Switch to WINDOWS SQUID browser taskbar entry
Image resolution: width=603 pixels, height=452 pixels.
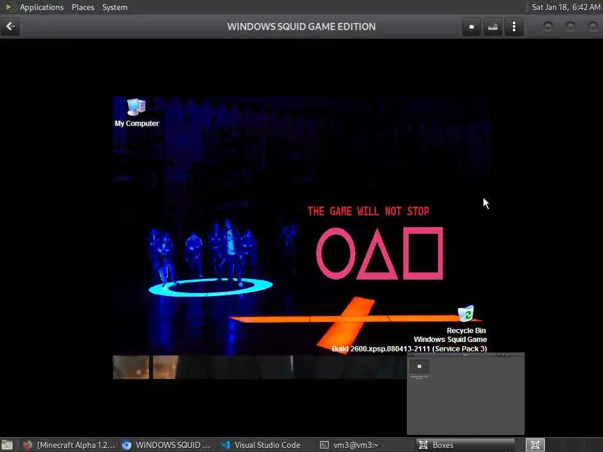[166, 445]
